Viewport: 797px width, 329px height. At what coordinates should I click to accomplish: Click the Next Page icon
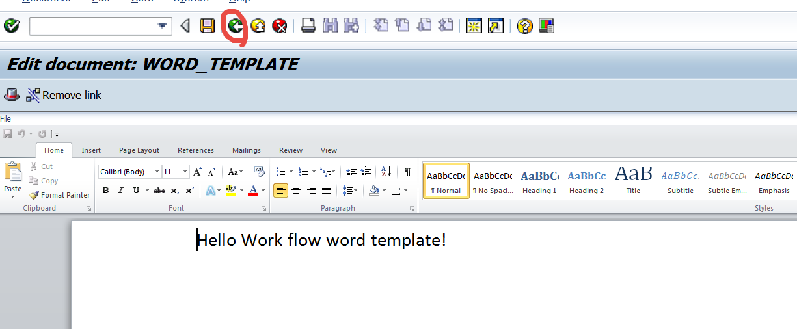424,26
